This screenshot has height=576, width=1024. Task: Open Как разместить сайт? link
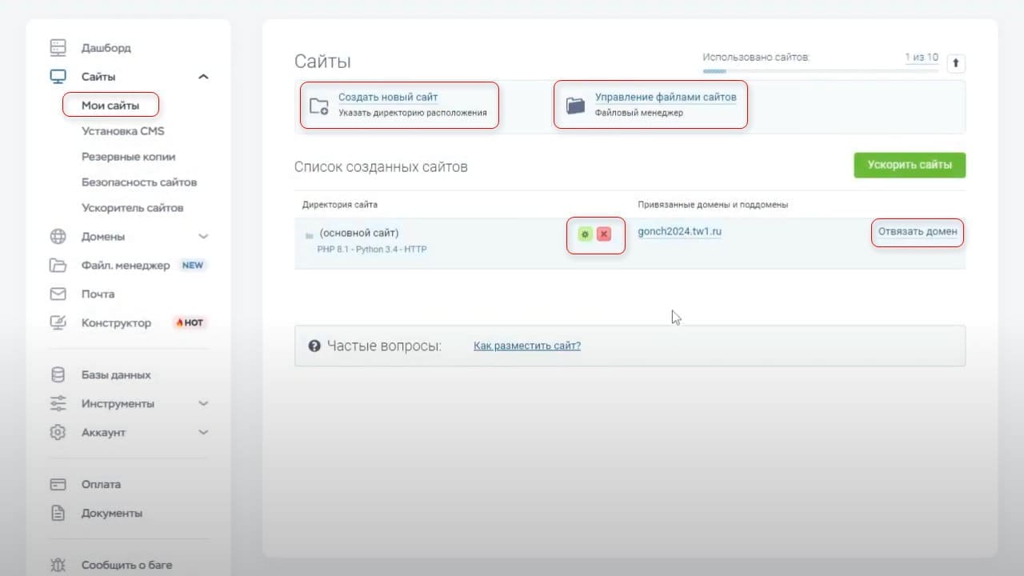527,346
